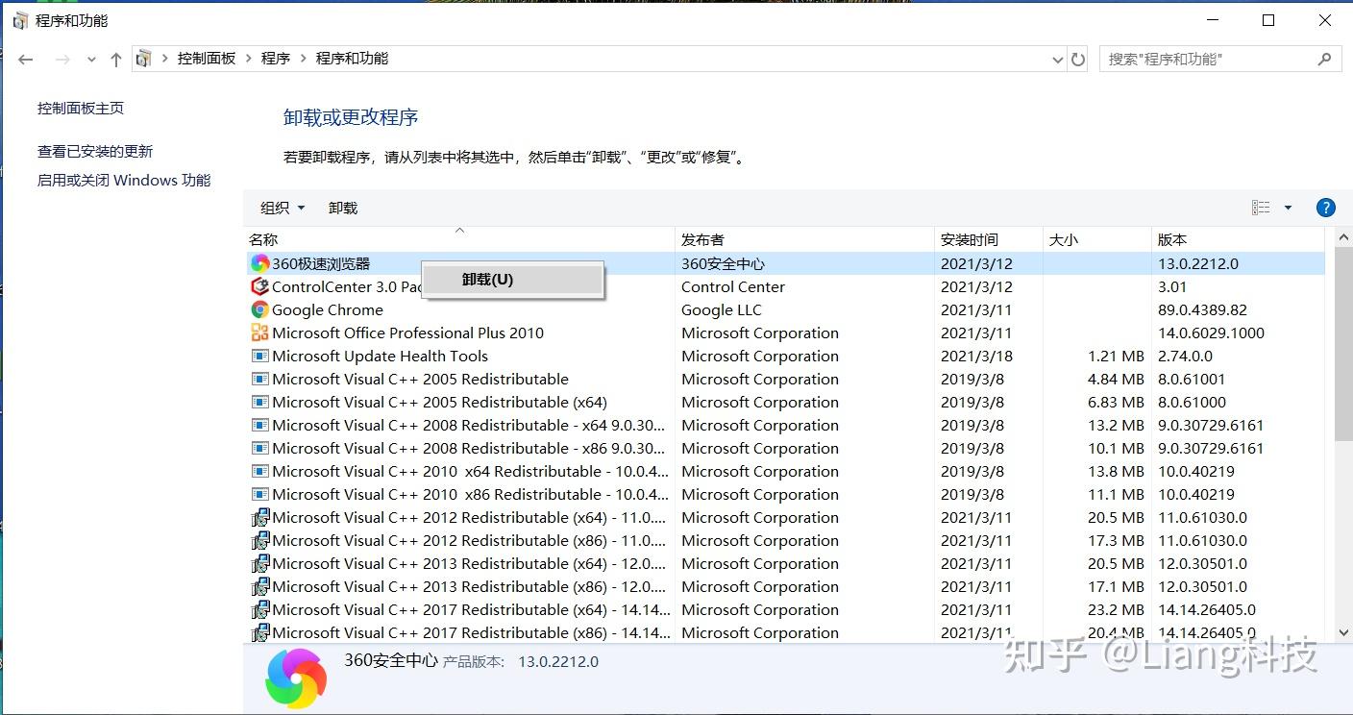Expand the chevron after 程序 in breadcrumb
Viewport: 1353px width, 715px height.
point(304,59)
